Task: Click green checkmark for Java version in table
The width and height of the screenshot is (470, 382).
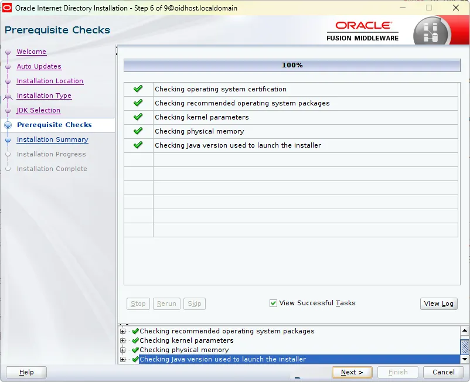Action: pyautogui.click(x=138, y=145)
